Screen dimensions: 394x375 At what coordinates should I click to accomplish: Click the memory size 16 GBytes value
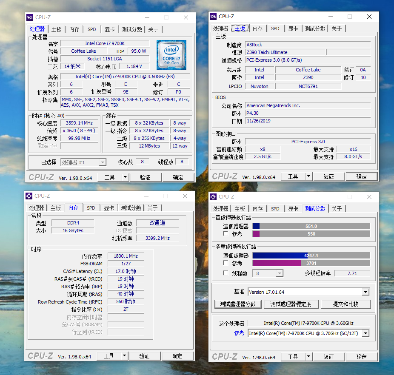pyautogui.click(x=73, y=230)
